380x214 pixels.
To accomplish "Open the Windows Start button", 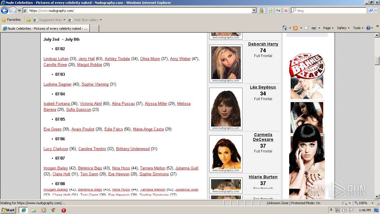I will (8, 210).
